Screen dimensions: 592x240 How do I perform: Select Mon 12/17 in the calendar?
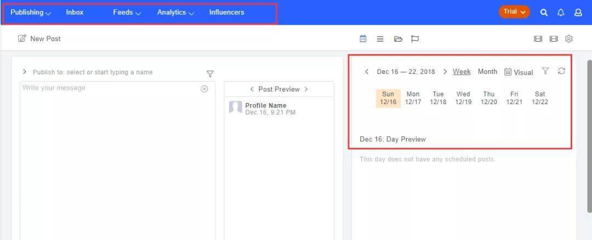coord(413,98)
